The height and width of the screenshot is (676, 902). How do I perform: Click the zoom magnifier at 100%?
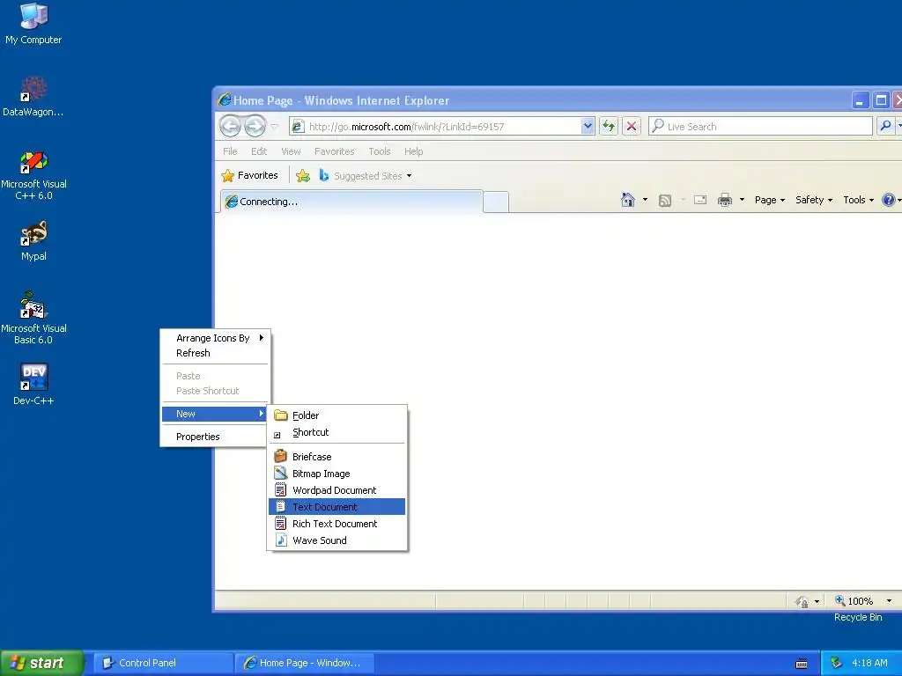pos(840,600)
